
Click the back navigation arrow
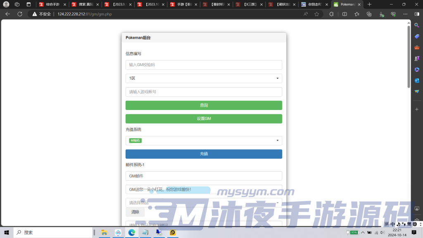click(8, 14)
